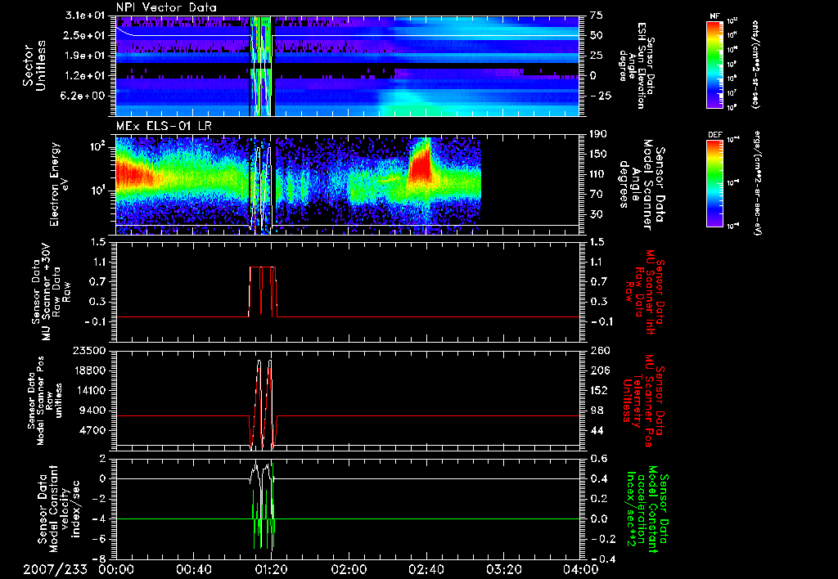This screenshot has height=579, width=838.
Task: Click the 00:00 time axis label
Action: click(116, 569)
